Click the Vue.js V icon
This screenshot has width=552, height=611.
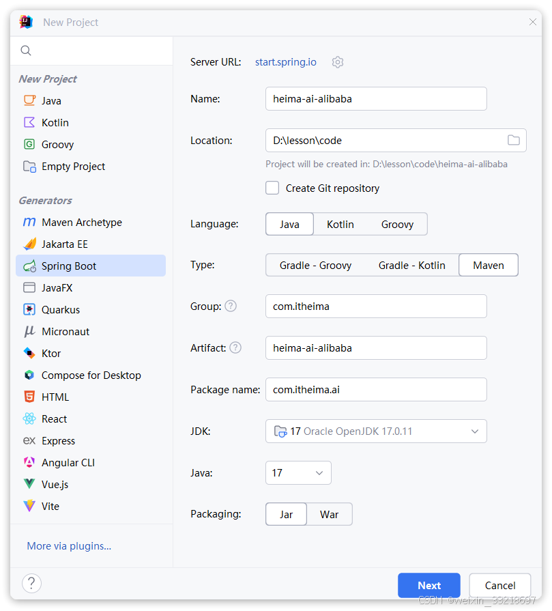[29, 484]
